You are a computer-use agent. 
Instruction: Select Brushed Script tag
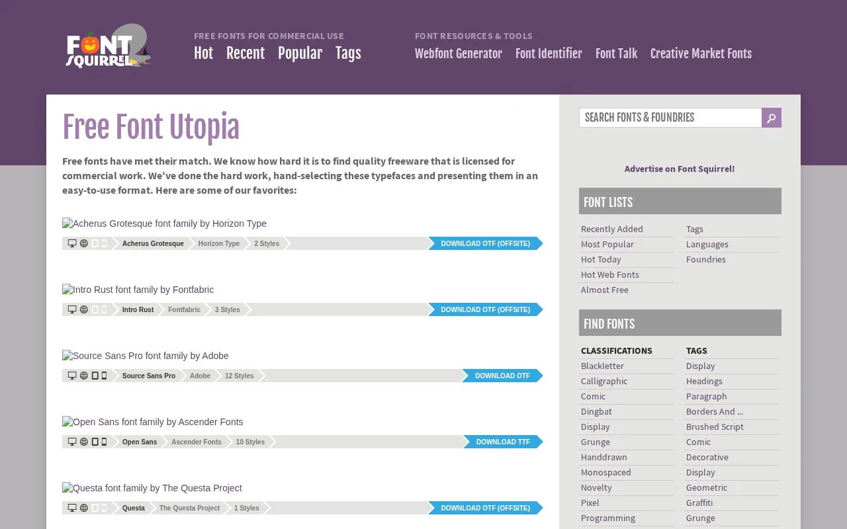tap(715, 427)
